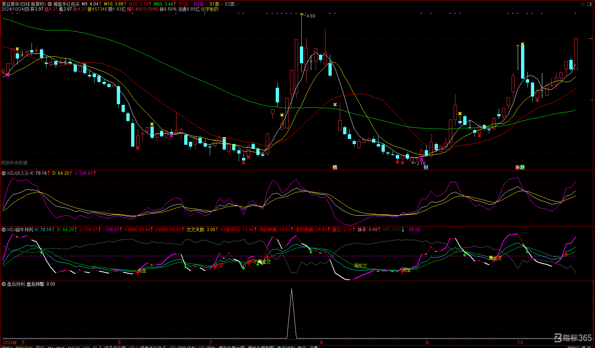This screenshot has width=595, height=348.
Task: Click the 盘后预警: 0.00 value
Action: pyautogui.click(x=41, y=284)
